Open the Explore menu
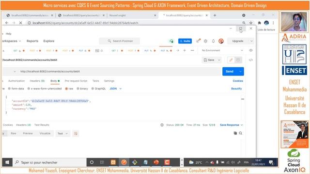 (49, 41)
